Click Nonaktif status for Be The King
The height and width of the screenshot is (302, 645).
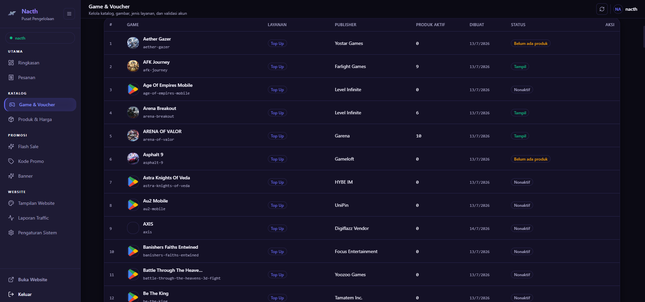522,298
